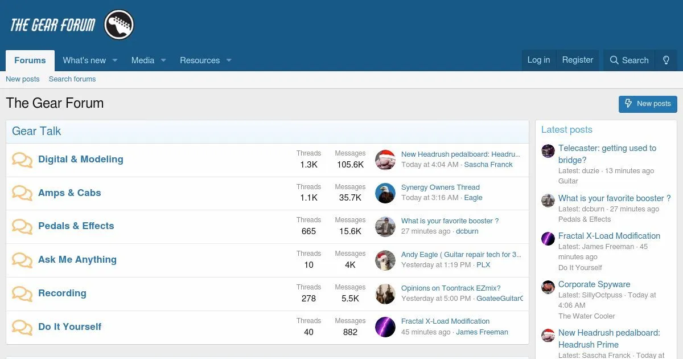The width and height of the screenshot is (683, 359).
Task: Click the Search forums link
Action: pyautogui.click(x=72, y=79)
